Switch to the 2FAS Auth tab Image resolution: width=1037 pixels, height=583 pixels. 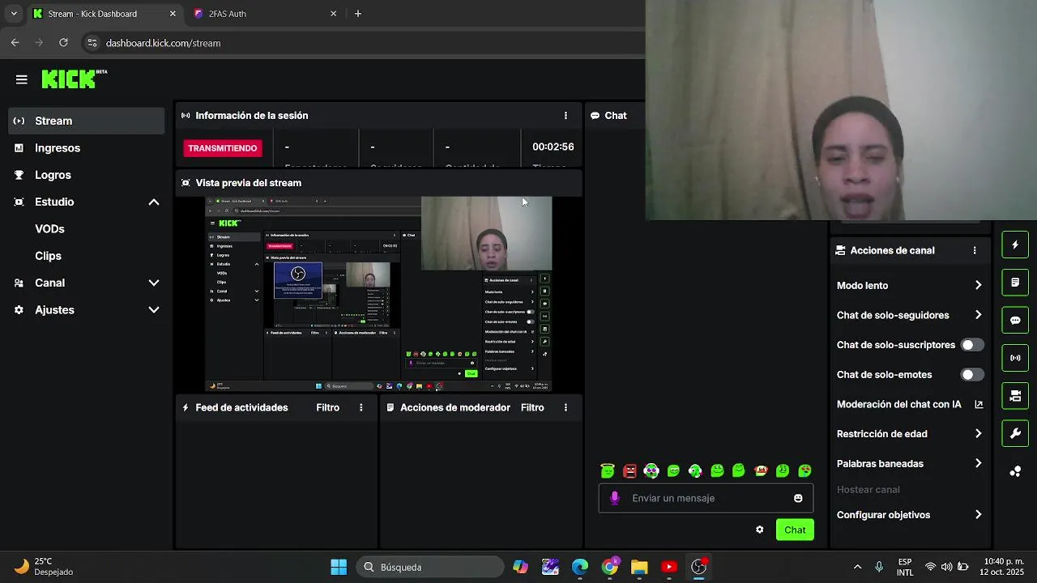pyautogui.click(x=265, y=14)
